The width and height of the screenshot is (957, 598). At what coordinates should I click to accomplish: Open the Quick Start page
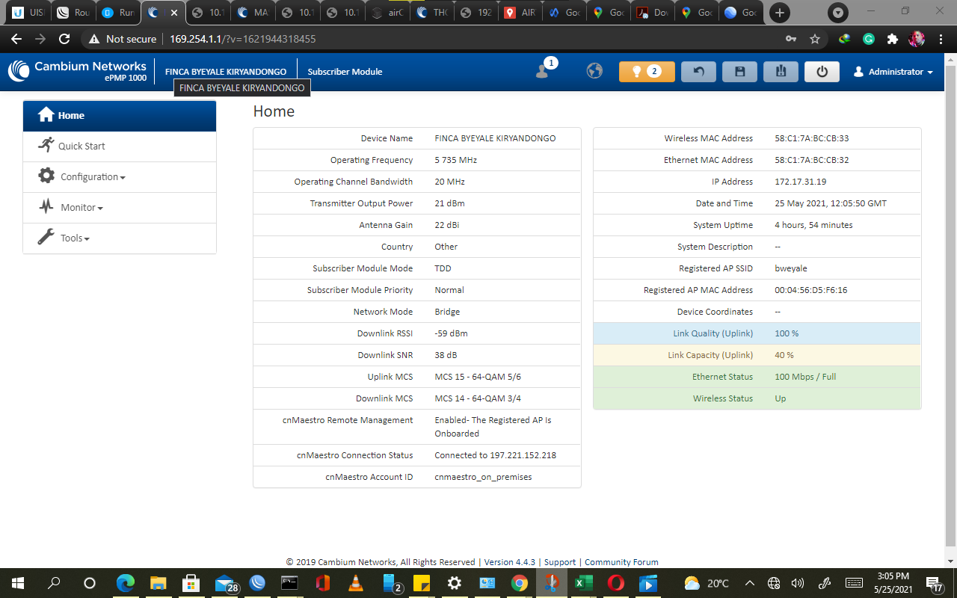coord(81,147)
